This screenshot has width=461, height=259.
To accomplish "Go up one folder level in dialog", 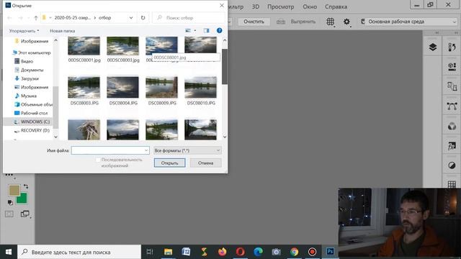I will [36, 17].
